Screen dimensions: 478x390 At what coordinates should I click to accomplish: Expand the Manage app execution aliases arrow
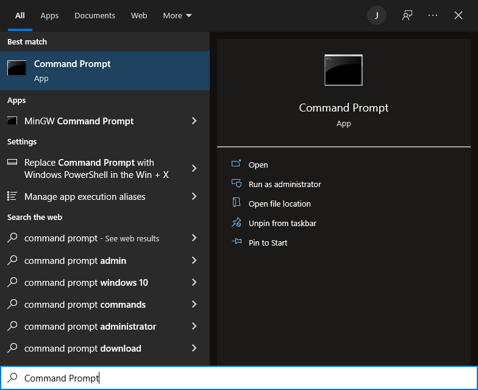click(194, 197)
